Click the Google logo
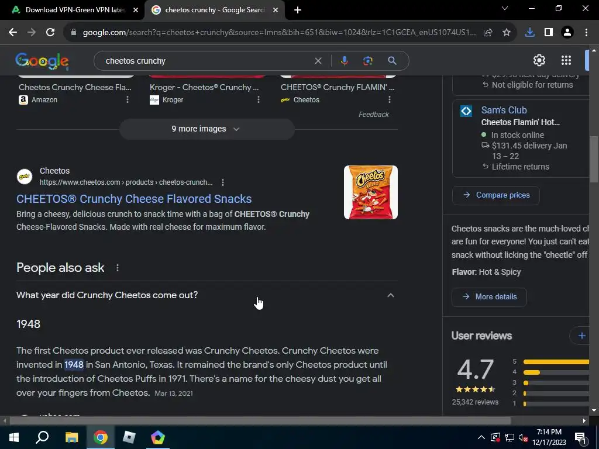The height and width of the screenshot is (449, 599). coord(42,61)
